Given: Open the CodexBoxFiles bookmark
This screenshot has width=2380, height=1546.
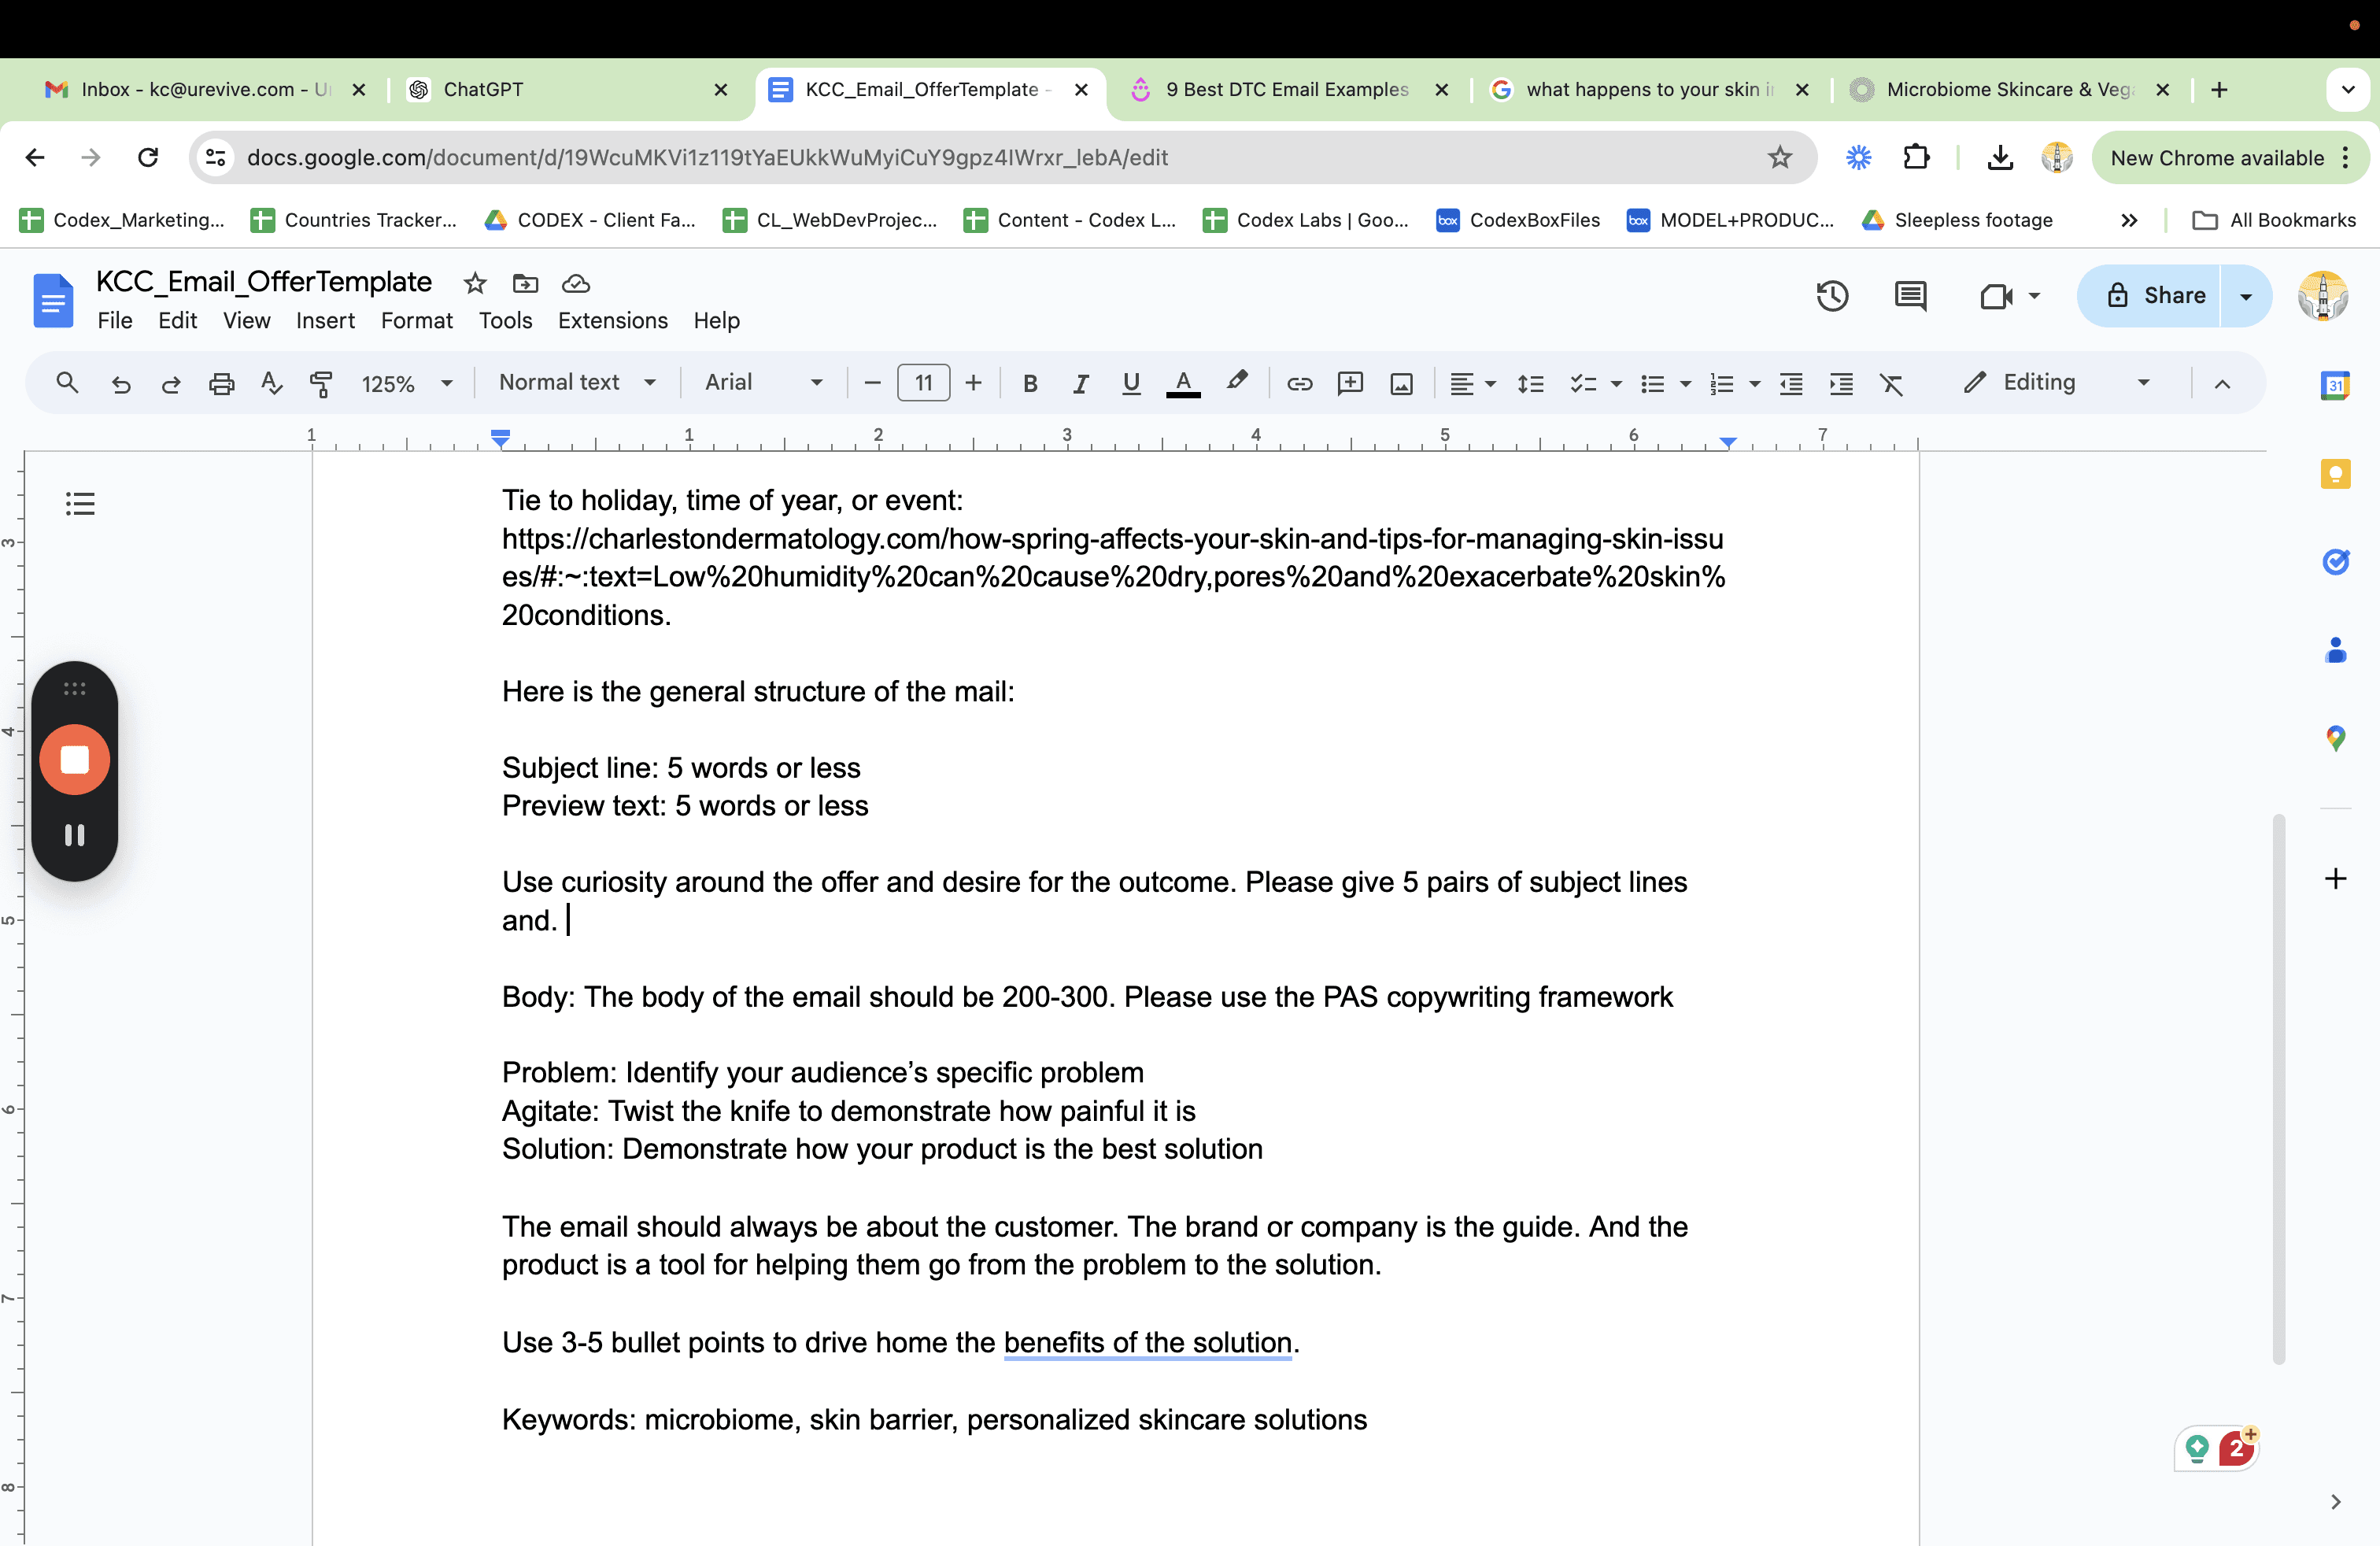Looking at the screenshot, I should point(1518,220).
